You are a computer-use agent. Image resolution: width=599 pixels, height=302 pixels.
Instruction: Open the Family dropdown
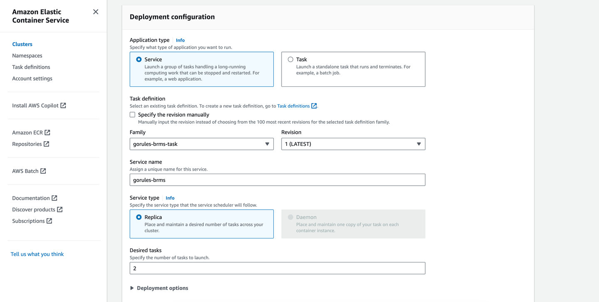point(201,144)
